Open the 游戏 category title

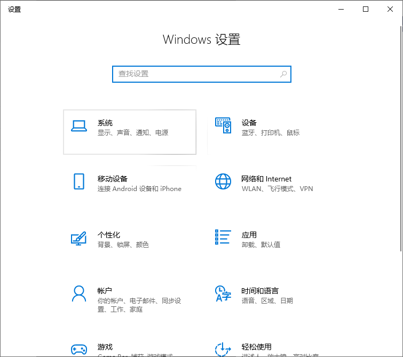[105, 347]
